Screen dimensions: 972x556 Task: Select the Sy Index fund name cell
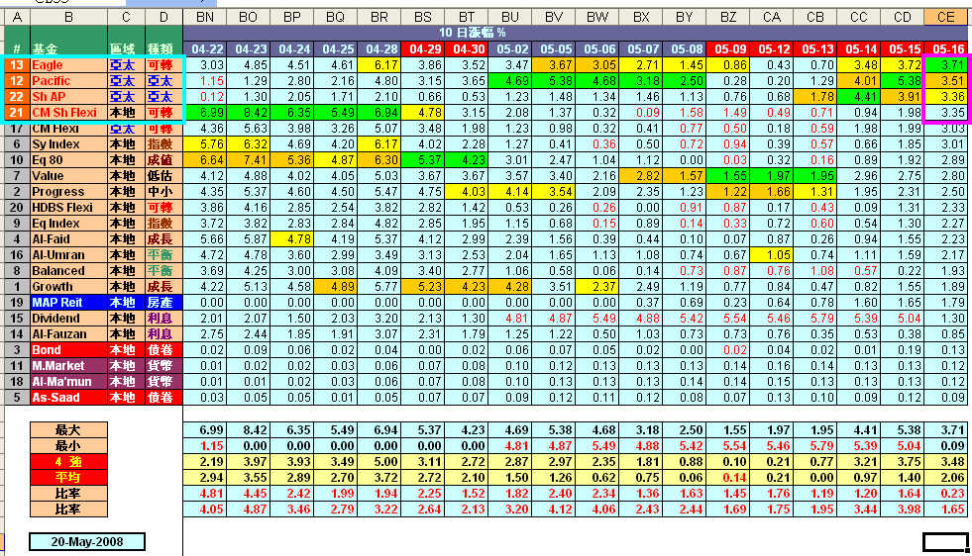[x=68, y=144]
